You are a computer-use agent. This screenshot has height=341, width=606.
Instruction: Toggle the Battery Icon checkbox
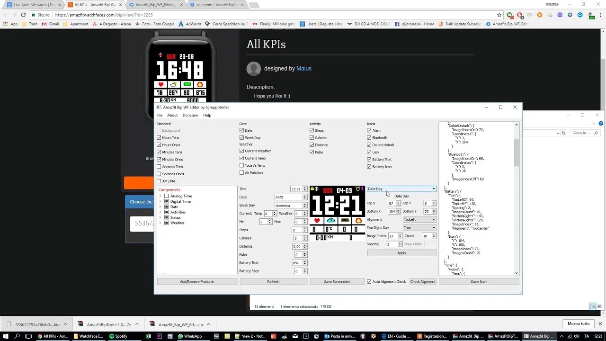369,167
